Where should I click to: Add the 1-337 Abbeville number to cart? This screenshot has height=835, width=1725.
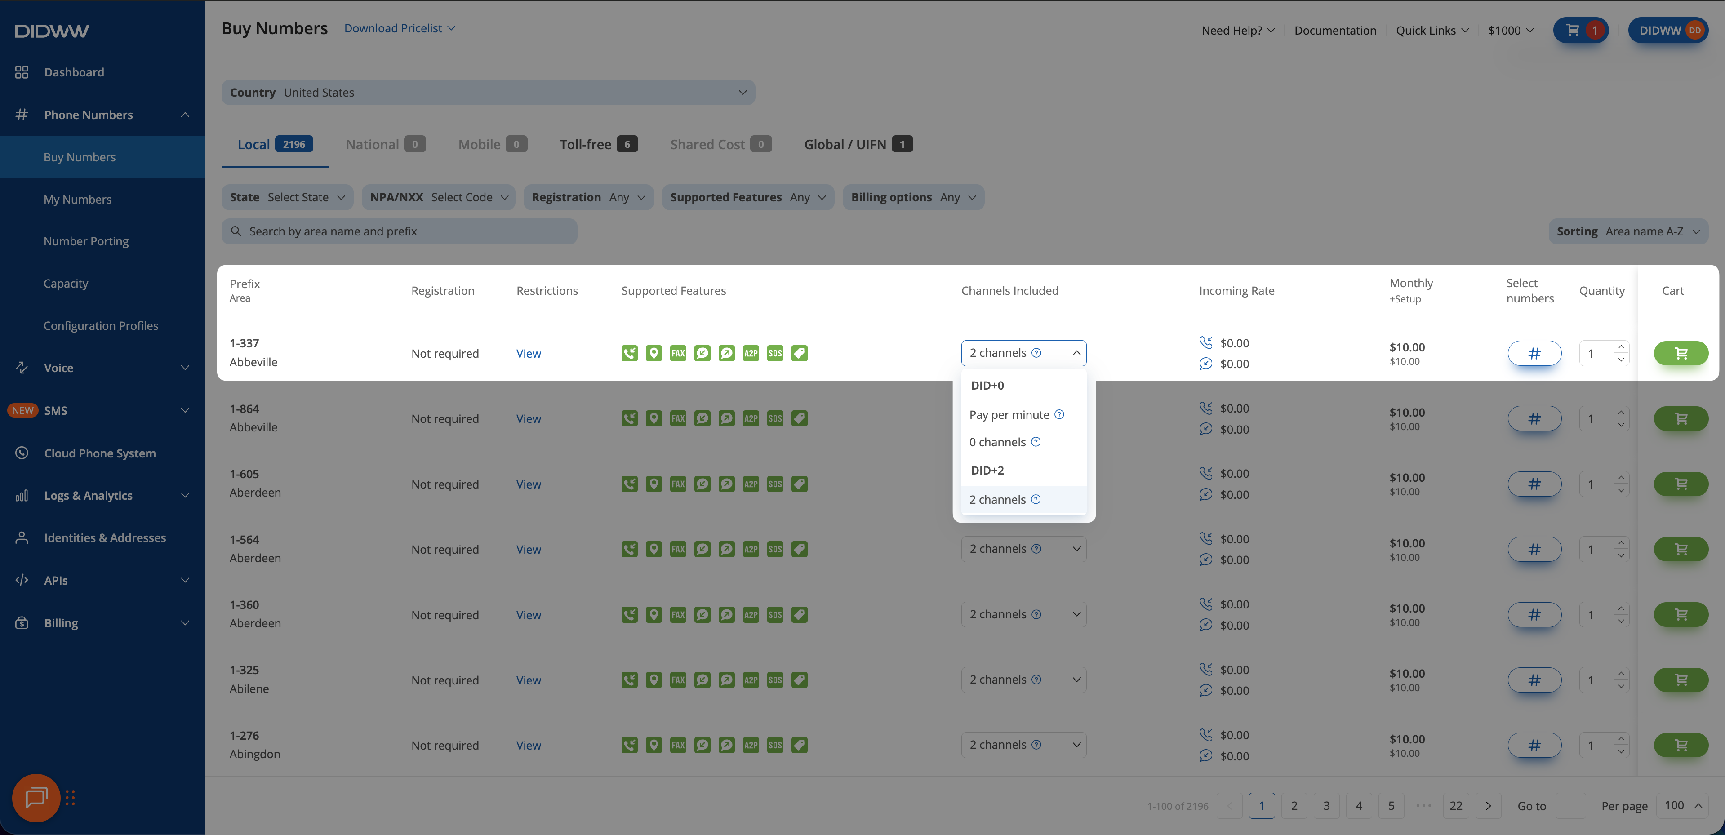click(1680, 353)
